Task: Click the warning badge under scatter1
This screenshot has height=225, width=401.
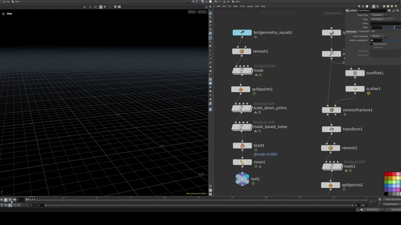Action: (x=368, y=93)
